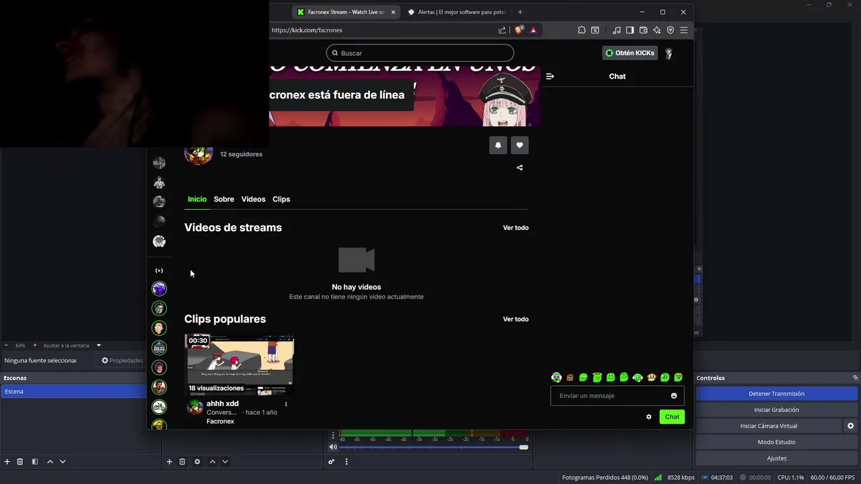Click Iniciar Cámara Virtual in OBS
Image resolution: width=861 pixels, height=484 pixels.
click(769, 426)
